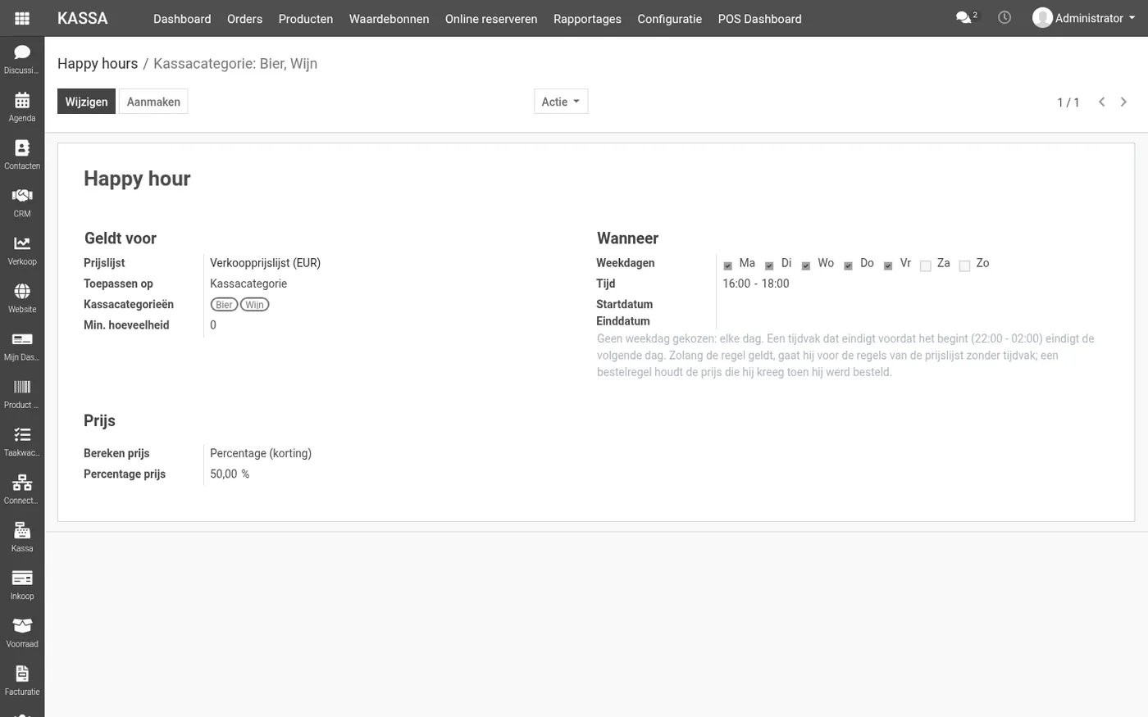The width and height of the screenshot is (1148, 717).
Task: Enable the Za weekday checkbox
Action: click(925, 265)
